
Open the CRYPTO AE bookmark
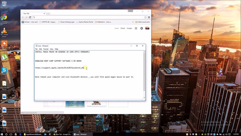pos(48,22)
